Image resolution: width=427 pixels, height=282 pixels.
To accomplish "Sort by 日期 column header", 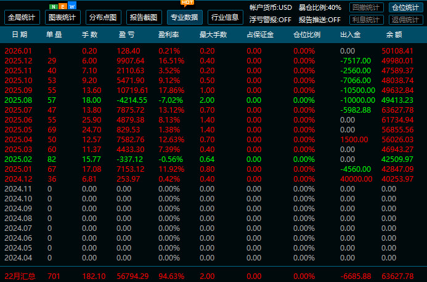I will click(20, 34).
